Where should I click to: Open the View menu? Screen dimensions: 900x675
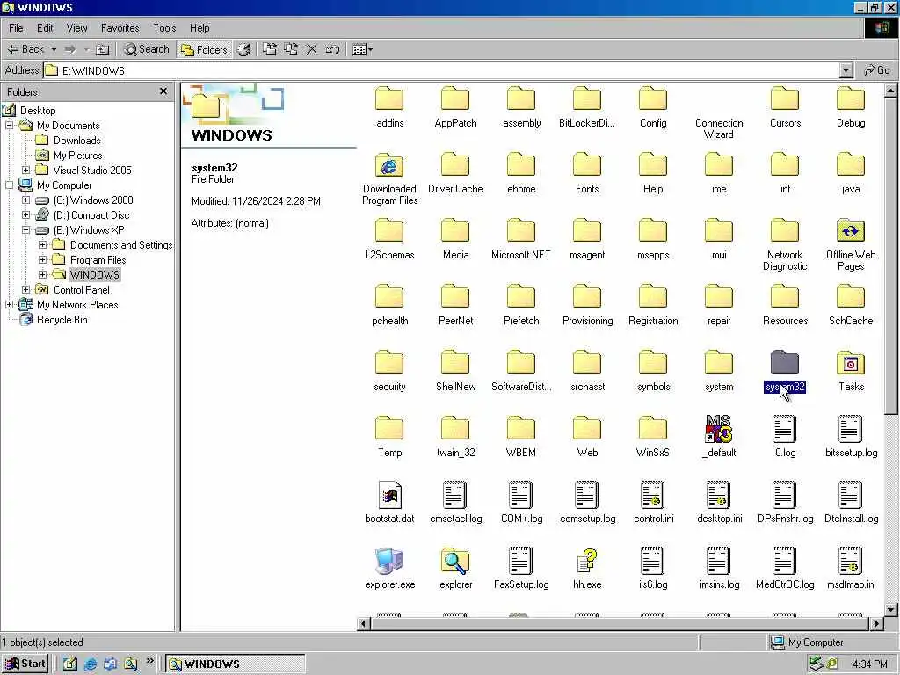click(x=76, y=27)
